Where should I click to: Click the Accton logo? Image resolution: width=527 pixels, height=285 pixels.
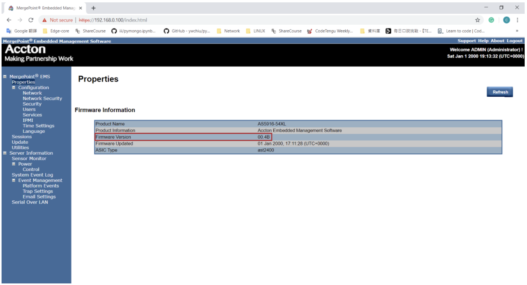(25, 49)
